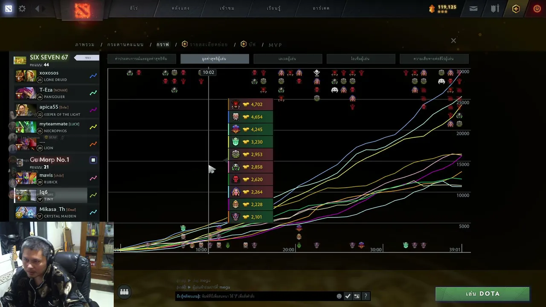The image size is (546, 307).
Task: Click the chat checkmark icon
Action: pos(348,296)
